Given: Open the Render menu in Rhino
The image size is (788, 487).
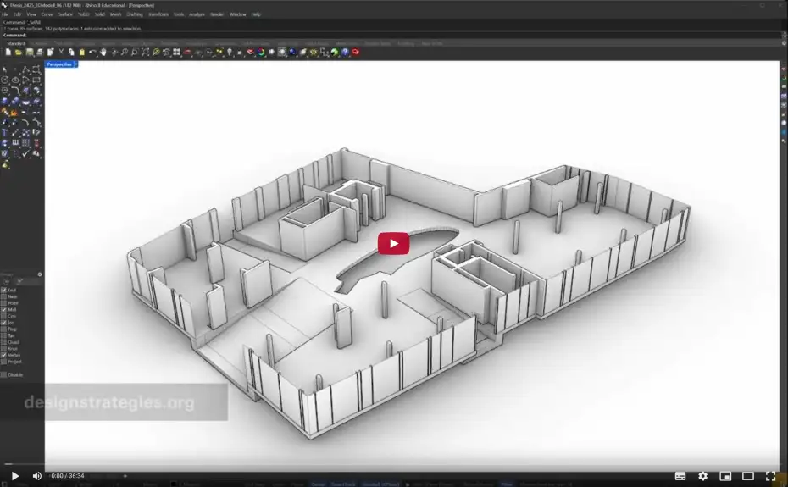Looking at the screenshot, I should pos(217,14).
